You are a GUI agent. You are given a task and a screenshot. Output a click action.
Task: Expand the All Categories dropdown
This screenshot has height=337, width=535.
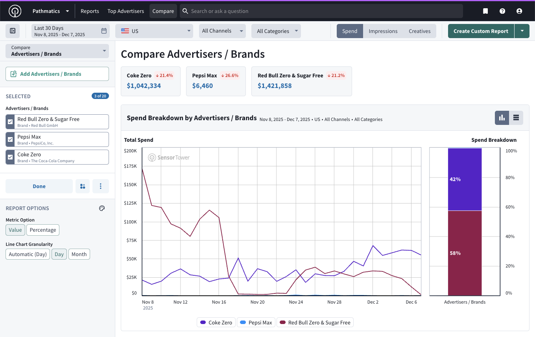pyautogui.click(x=276, y=31)
